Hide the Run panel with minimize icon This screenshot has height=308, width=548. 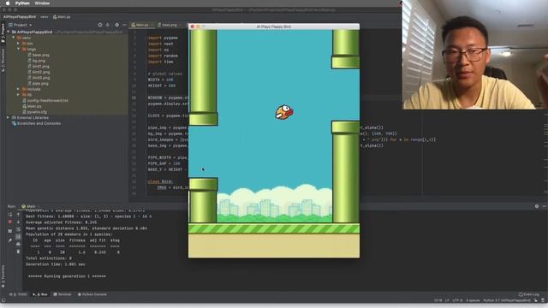pos(545,206)
